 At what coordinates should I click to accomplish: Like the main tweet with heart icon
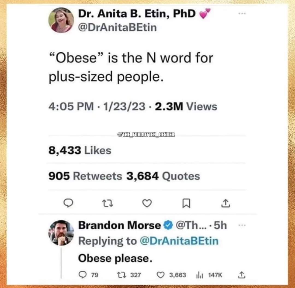pos(147,203)
